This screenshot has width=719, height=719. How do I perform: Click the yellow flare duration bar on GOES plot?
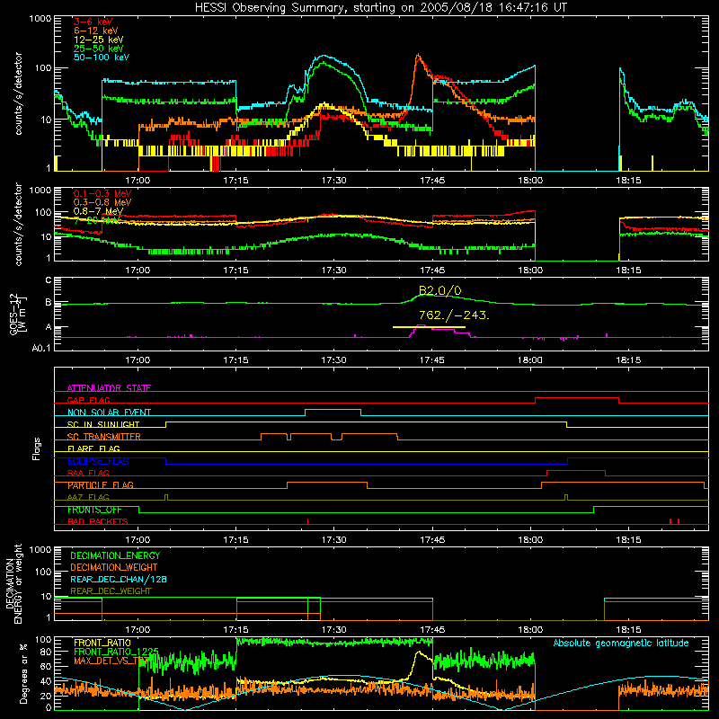(430, 327)
